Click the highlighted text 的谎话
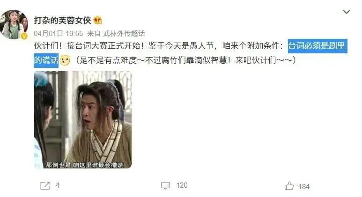Screen dimensions: 362x197 pos(46,60)
